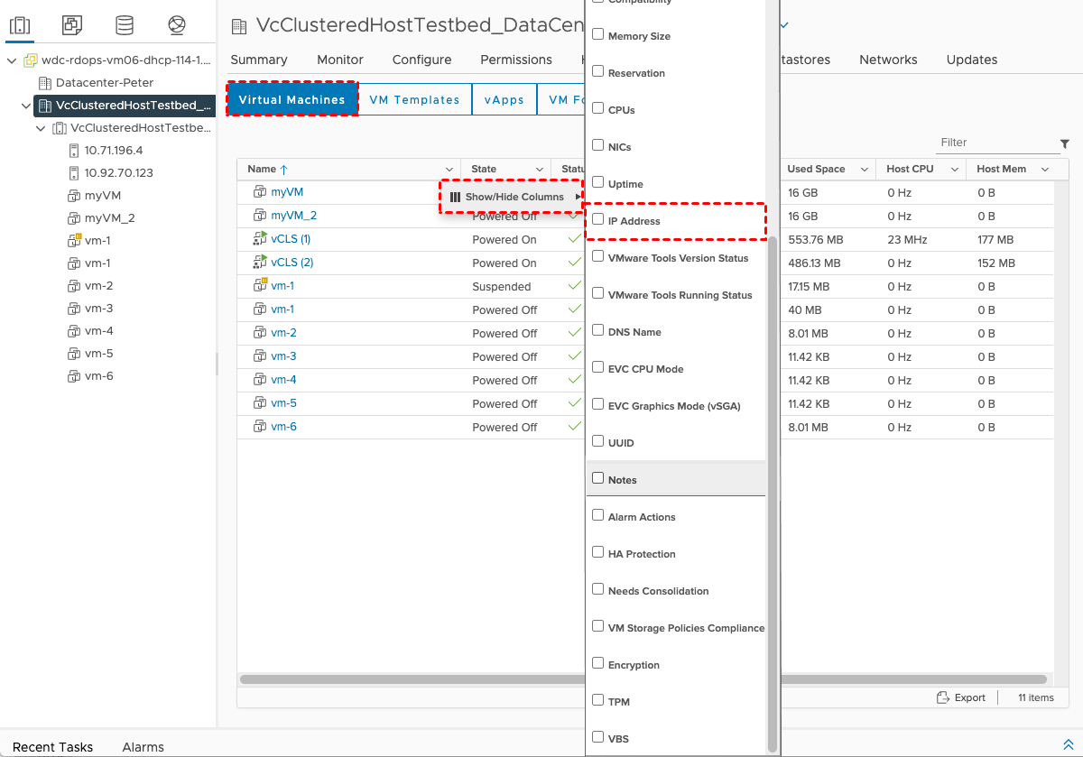
Task: Enable the IP Address column checkbox
Action: [x=597, y=219]
